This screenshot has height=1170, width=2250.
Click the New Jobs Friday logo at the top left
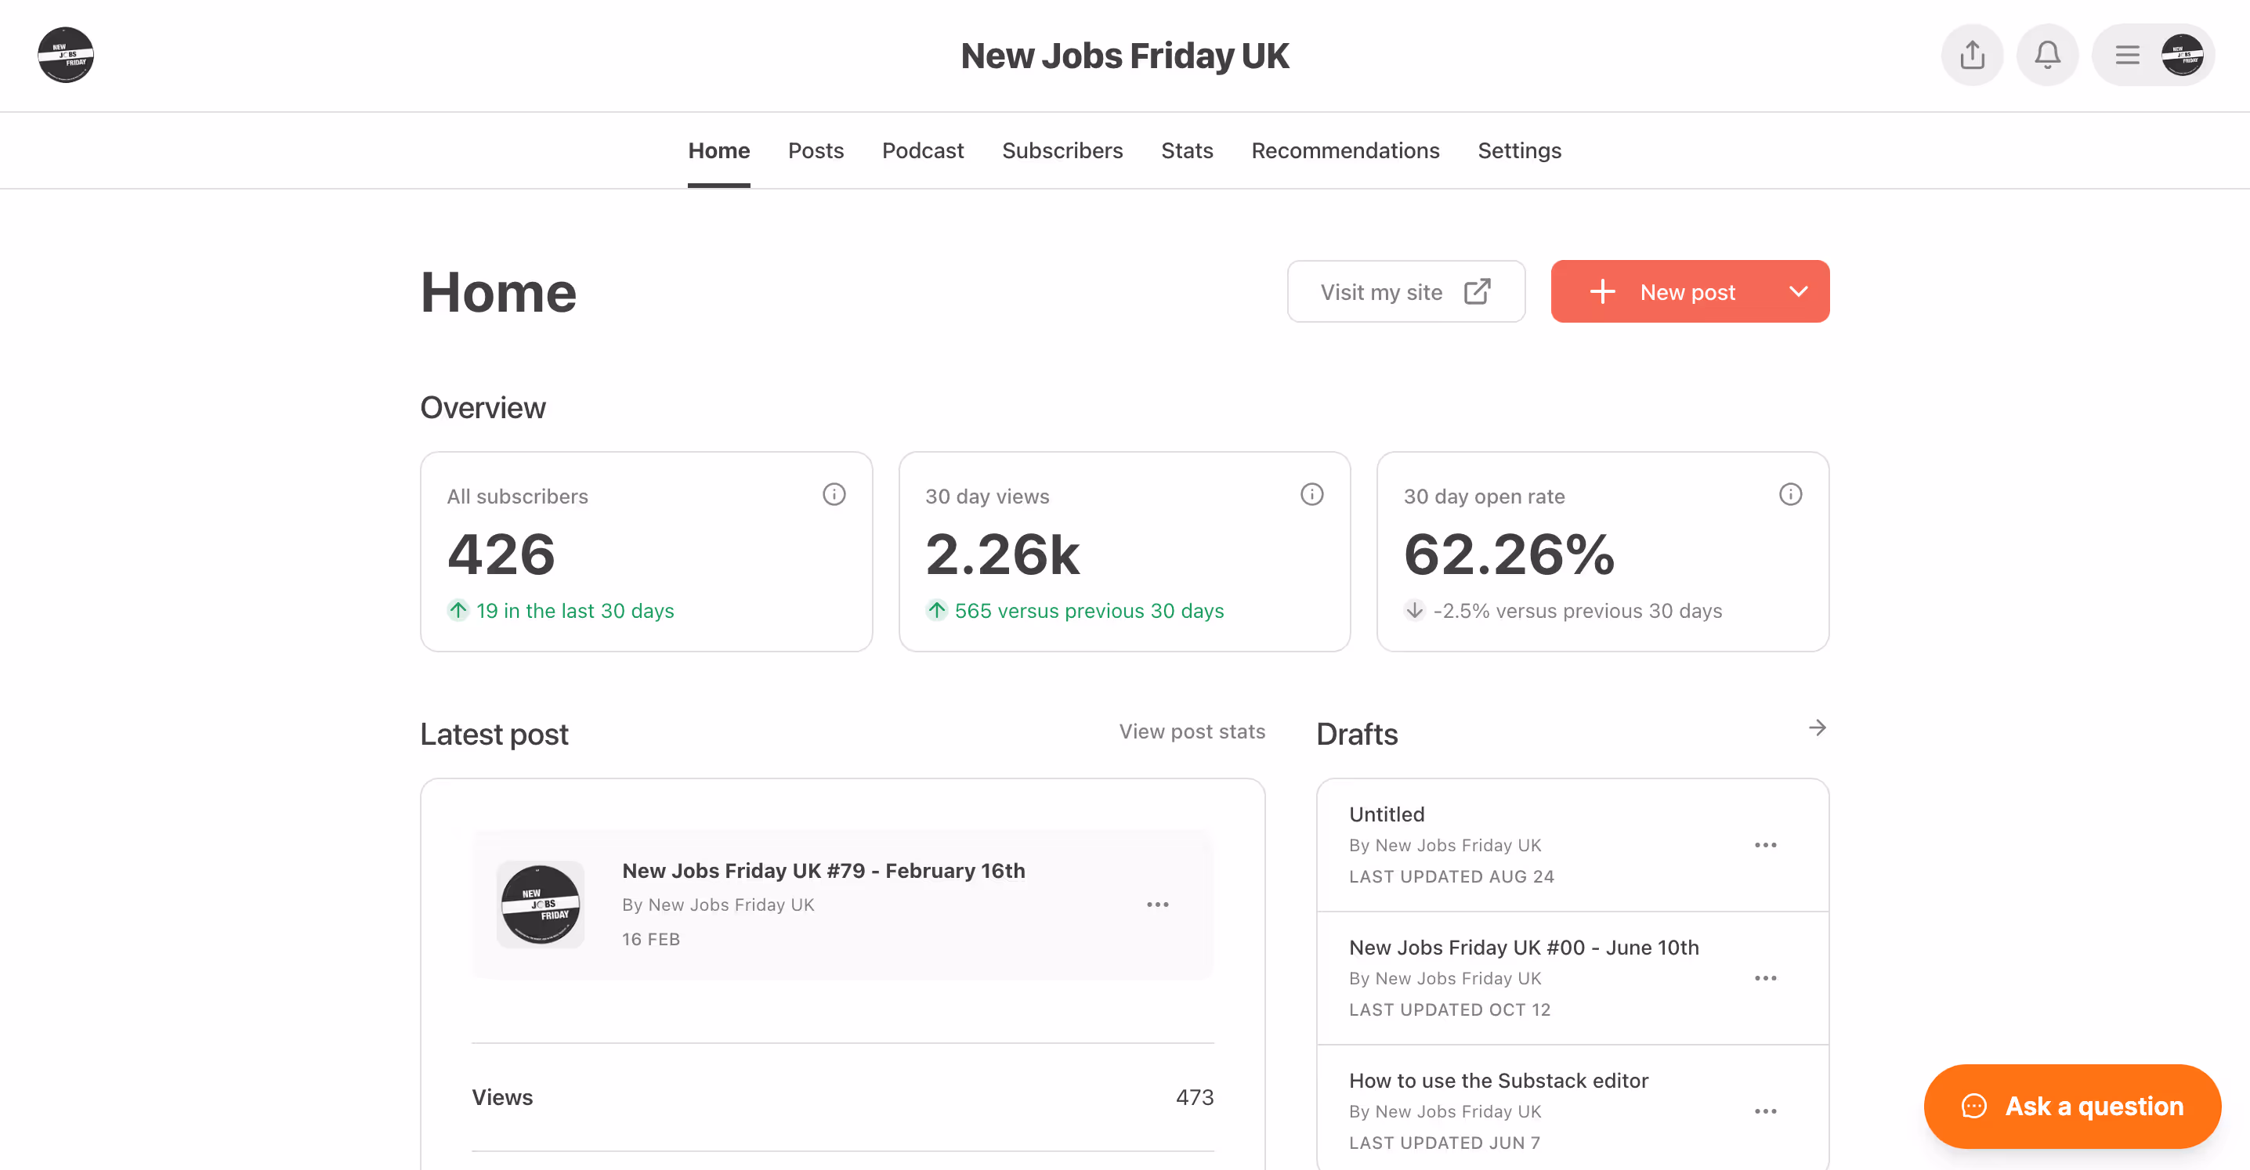pyautogui.click(x=66, y=55)
